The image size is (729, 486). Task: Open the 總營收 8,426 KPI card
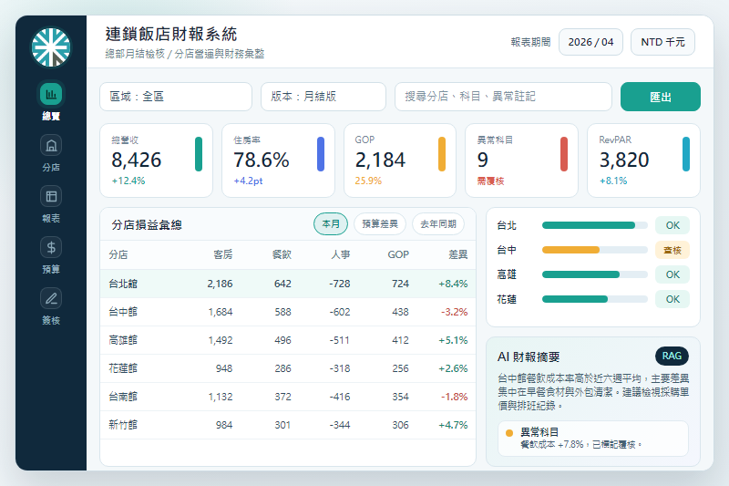click(x=156, y=160)
